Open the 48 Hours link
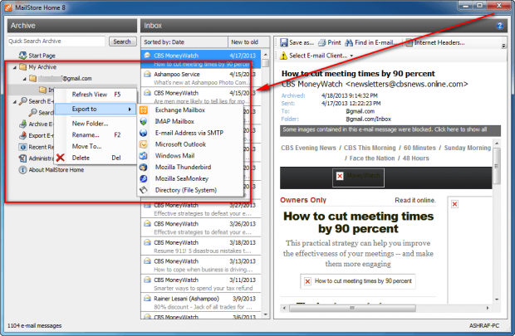Screen dimensions: 515x336 point(416,158)
